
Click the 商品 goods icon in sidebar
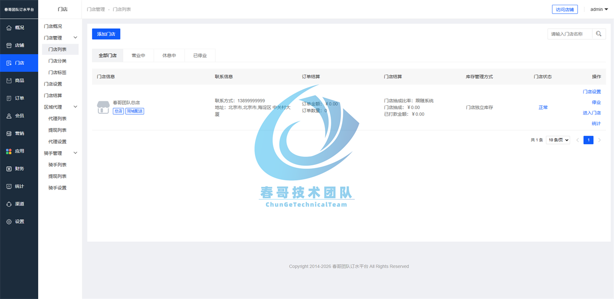(9, 81)
